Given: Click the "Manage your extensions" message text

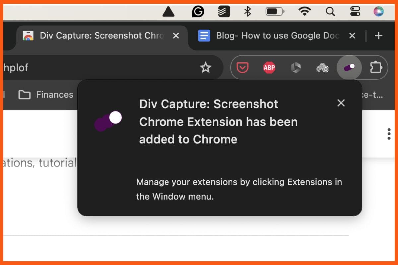Looking at the screenshot, I should coord(239,189).
